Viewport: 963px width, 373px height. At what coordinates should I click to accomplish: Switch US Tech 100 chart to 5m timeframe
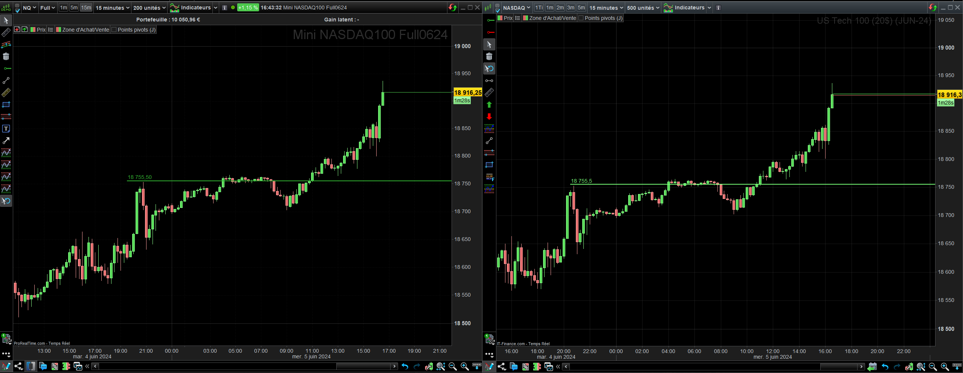coord(581,8)
